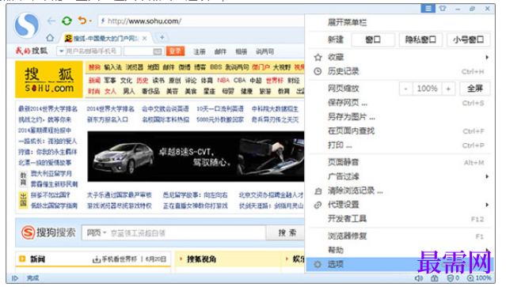506x287 pixels.
Task: Click the Sogou browser logo avatar
Action: point(26,25)
